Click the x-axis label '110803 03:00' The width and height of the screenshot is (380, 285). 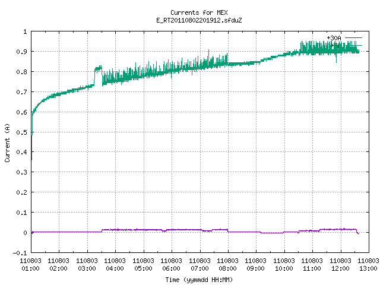pyautogui.click(x=87, y=264)
